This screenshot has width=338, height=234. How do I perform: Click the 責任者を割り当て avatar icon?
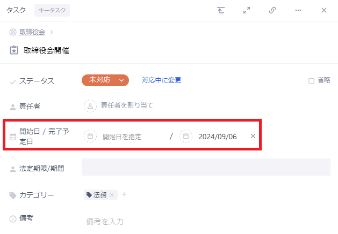90,105
